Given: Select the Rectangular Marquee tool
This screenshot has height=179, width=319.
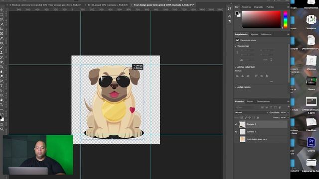Looking at the screenshot, I should pyautogui.click(x=1, y=14).
